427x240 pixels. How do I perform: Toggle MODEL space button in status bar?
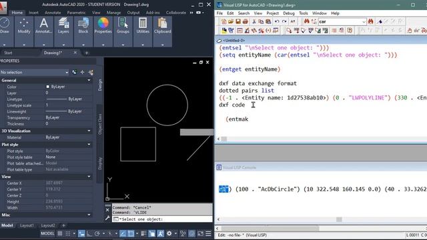pos(47,233)
